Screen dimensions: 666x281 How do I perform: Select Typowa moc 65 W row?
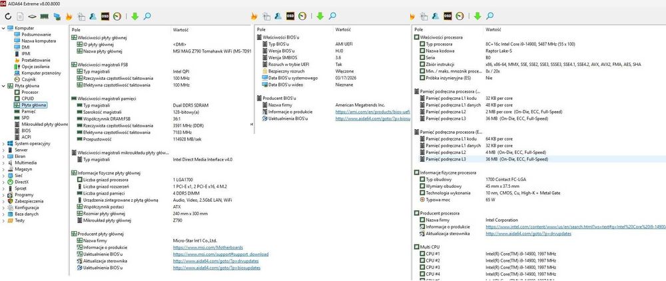point(541,200)
